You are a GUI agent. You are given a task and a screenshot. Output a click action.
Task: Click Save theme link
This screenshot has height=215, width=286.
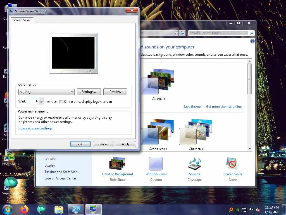pos(192,107)
